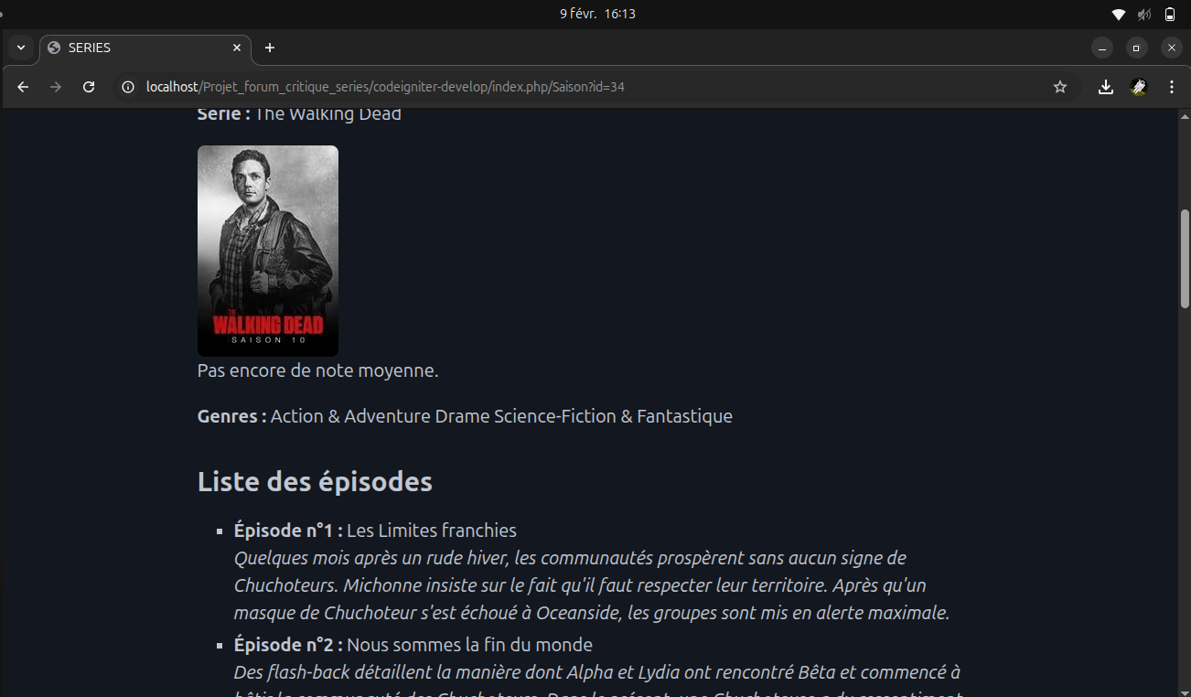
Task: Click the muted volume indicator
Action: [1144, 14]
